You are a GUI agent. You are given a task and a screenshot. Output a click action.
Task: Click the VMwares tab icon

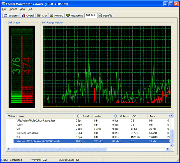coord(6,15)
